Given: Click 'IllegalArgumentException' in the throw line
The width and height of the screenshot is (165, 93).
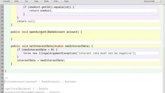Looking at the screenshot, I should point(57,53).
